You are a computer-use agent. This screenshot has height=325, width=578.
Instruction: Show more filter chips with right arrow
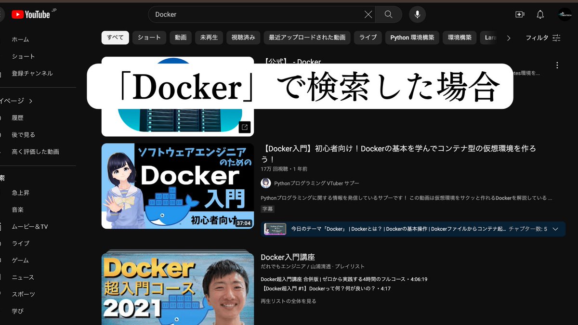click(x=509, y=38)
